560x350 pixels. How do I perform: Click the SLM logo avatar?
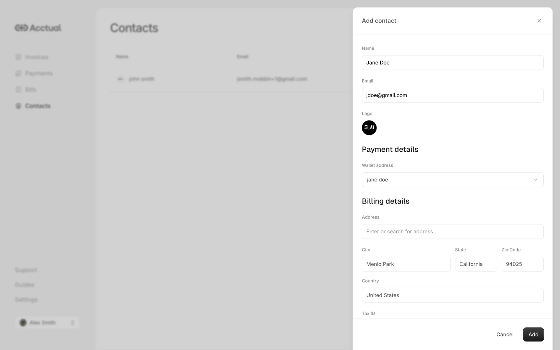pos(369,128)
